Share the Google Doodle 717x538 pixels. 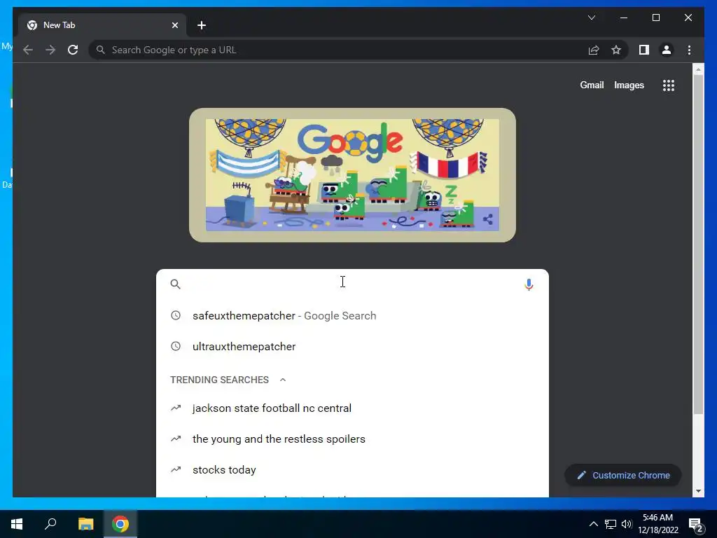coord(487,219)
